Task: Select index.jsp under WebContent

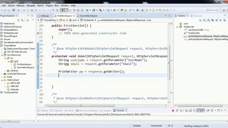Action: point(14,89)
